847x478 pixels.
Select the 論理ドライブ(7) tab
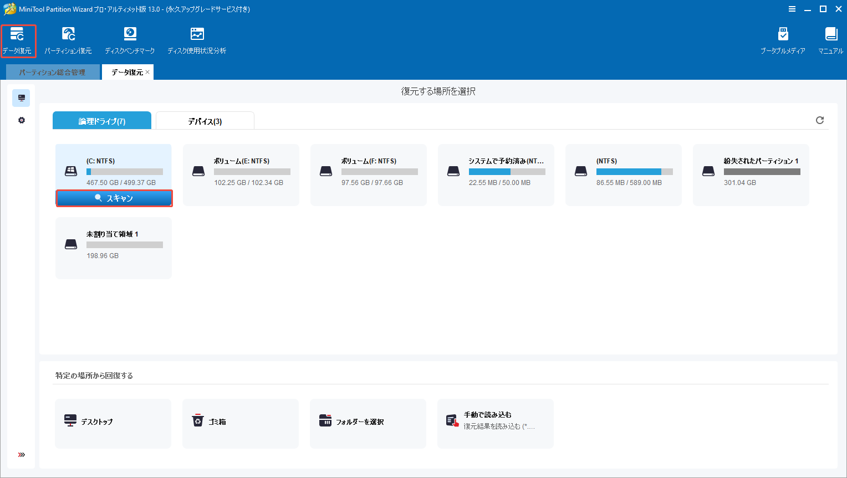(x=101, y=120)
